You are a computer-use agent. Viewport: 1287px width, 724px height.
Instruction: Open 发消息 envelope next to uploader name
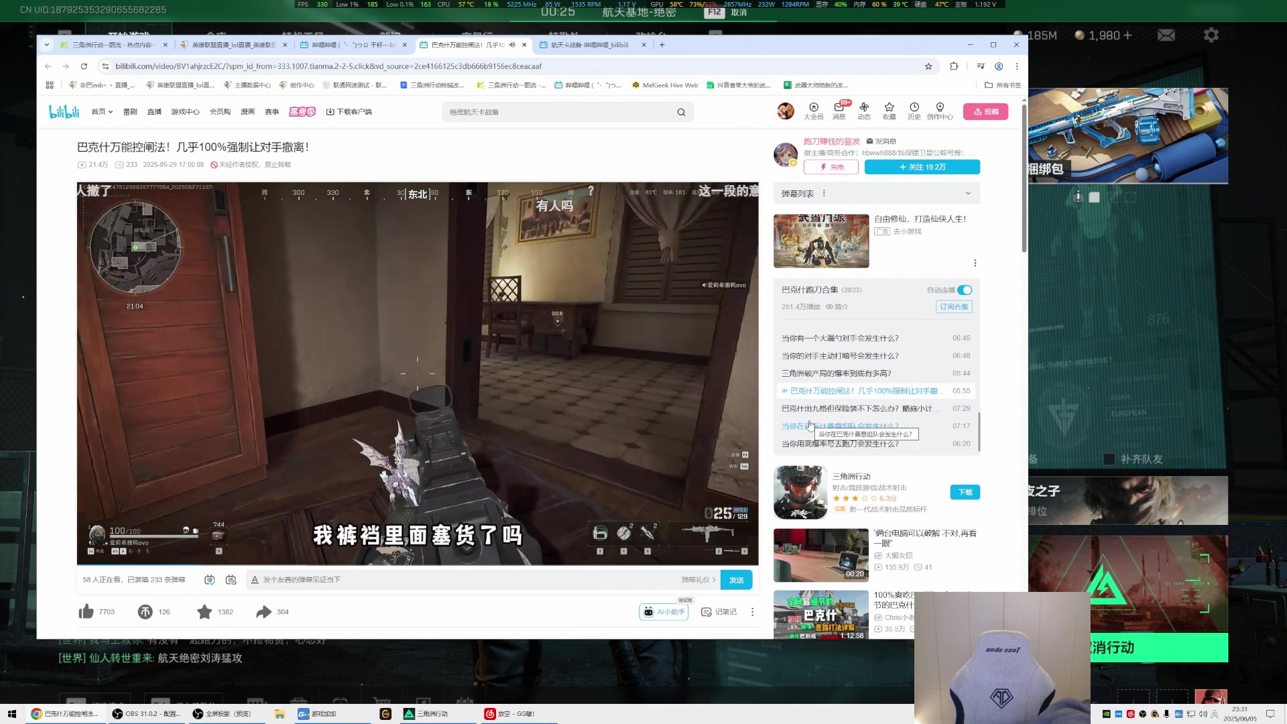(881, 141)
